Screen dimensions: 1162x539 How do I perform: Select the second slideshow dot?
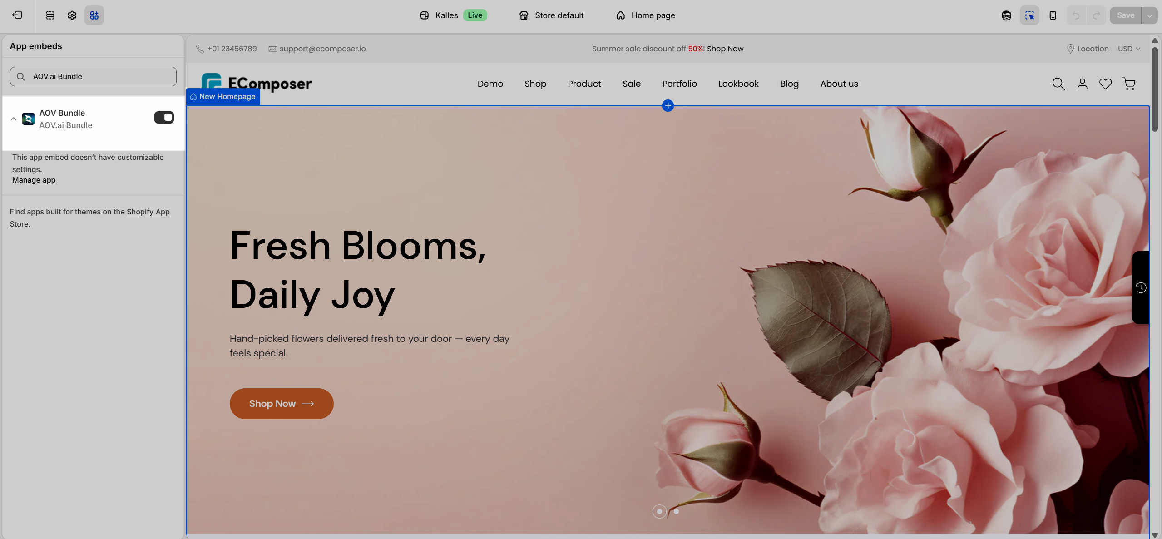tap(676, 511)
